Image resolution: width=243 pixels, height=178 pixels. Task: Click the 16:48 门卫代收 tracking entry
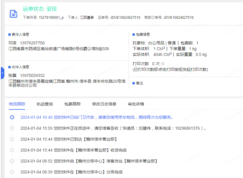pyautogui.click(x=97, y=118)
